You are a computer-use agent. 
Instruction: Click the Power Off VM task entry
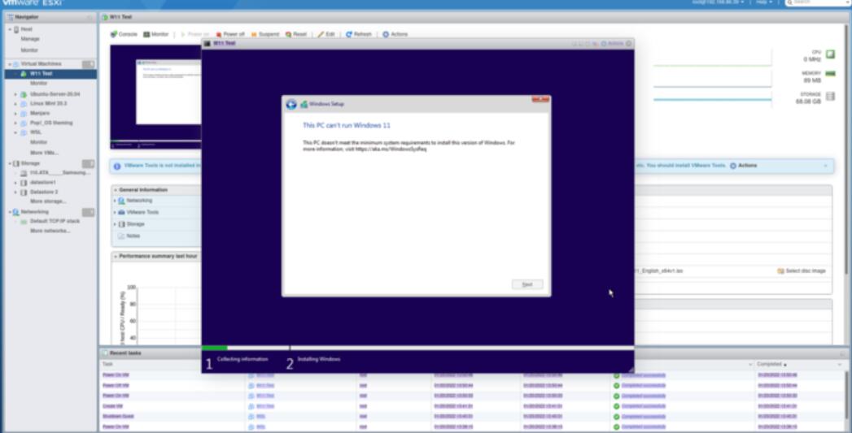[116, 385]
